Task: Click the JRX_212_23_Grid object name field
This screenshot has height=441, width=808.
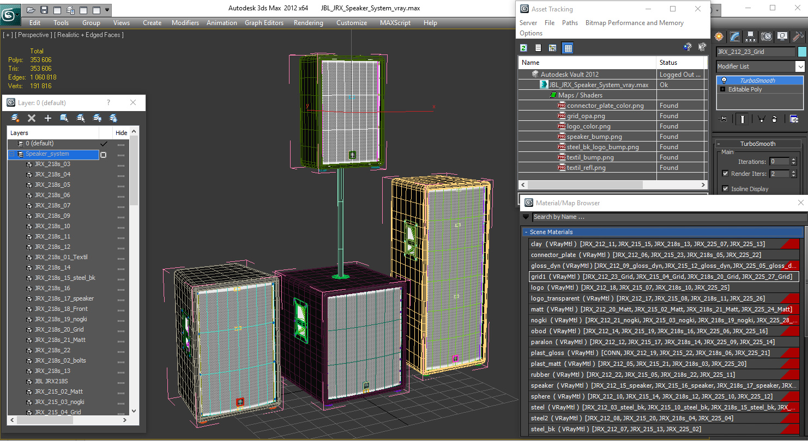Action: tap(756, 52)
